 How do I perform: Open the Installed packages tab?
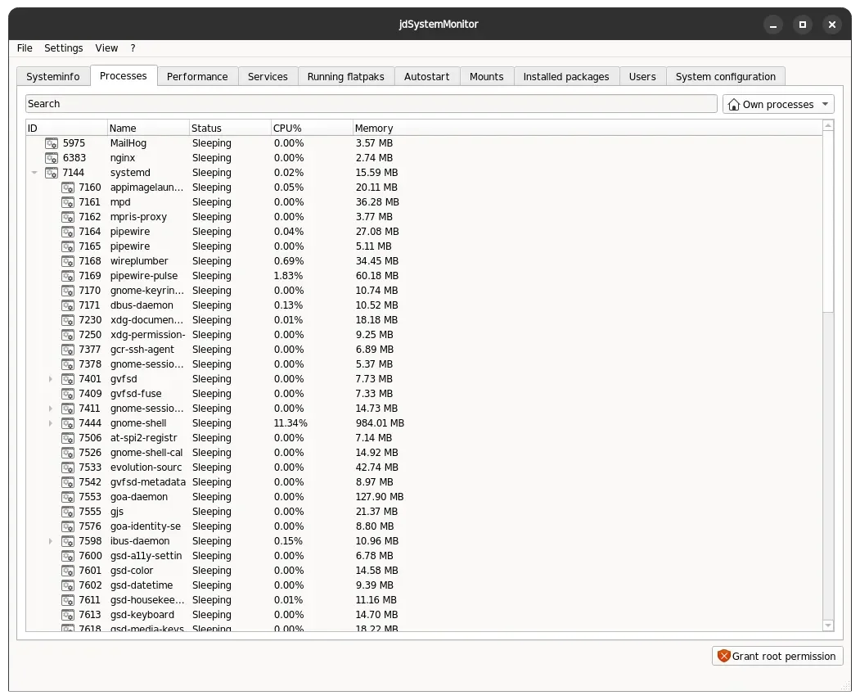click(566, 77)
